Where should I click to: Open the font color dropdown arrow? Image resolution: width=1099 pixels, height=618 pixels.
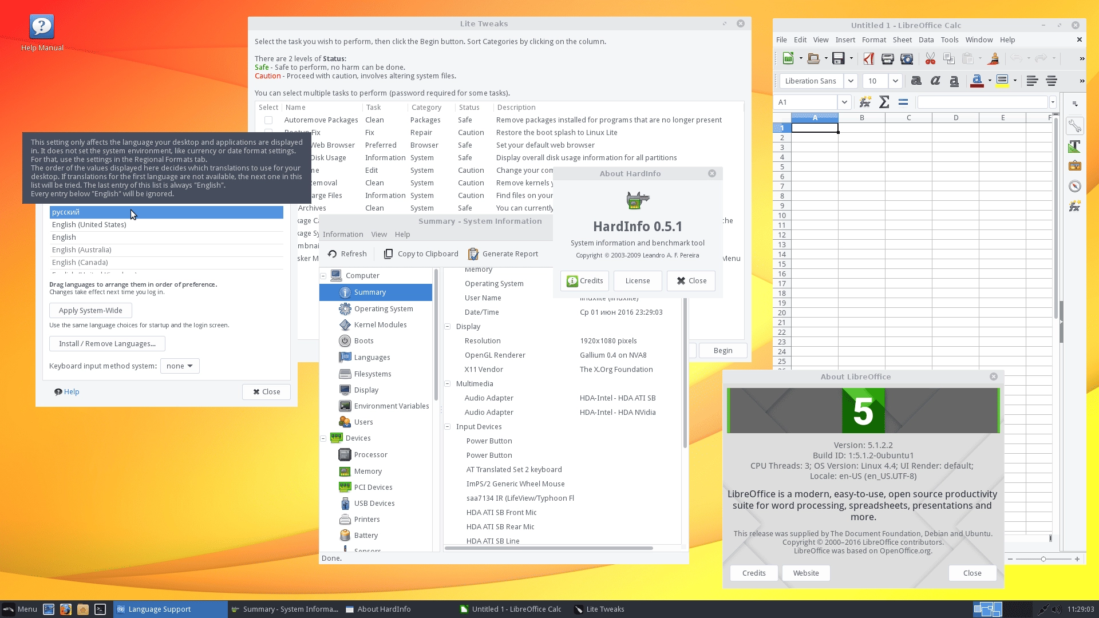pos(990,81)
